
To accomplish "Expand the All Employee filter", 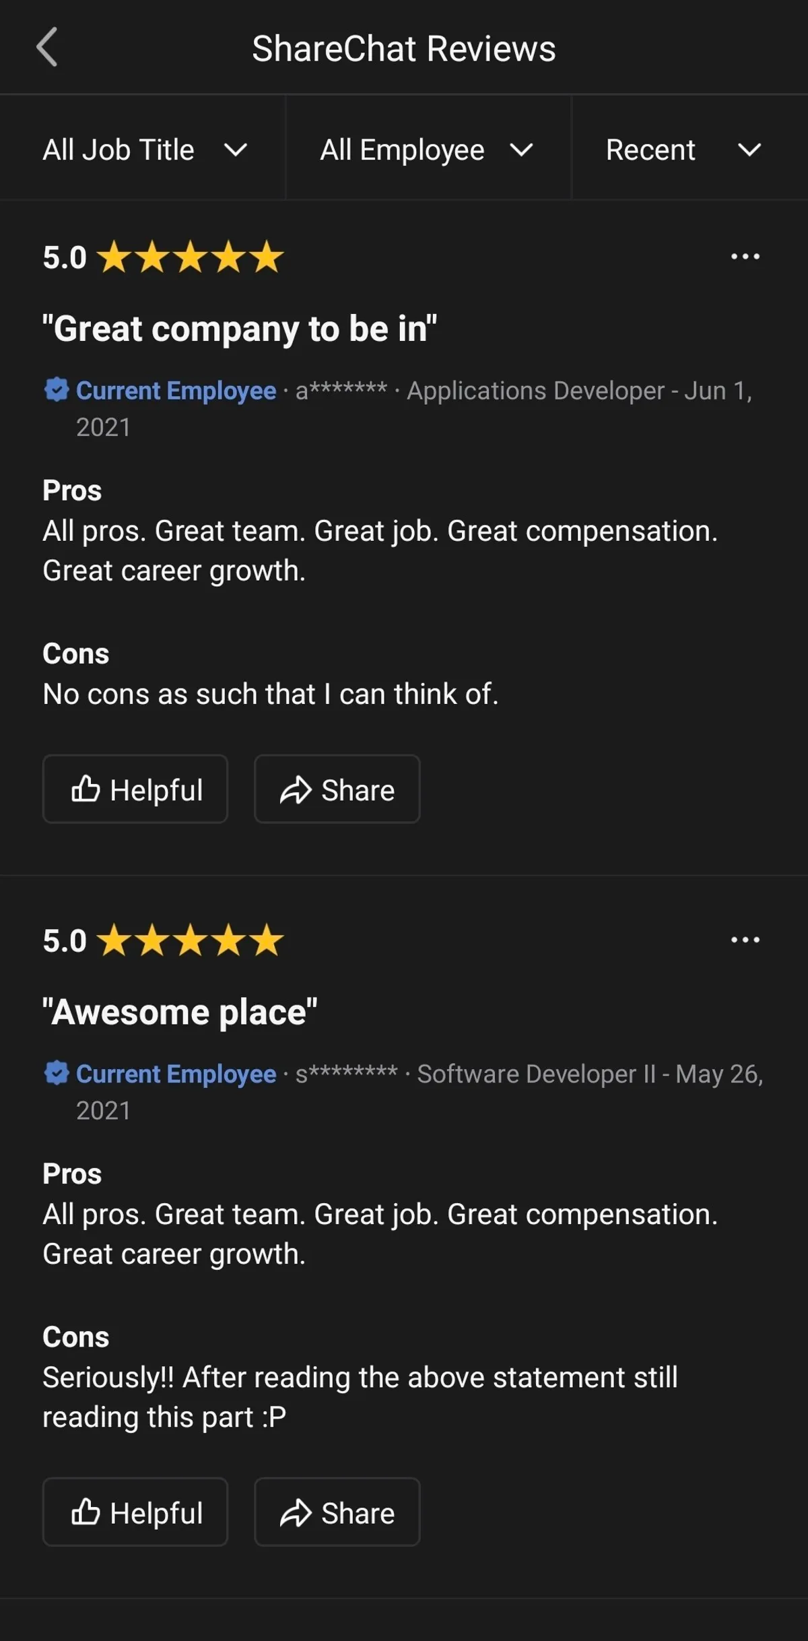I will tap(427, 150).
